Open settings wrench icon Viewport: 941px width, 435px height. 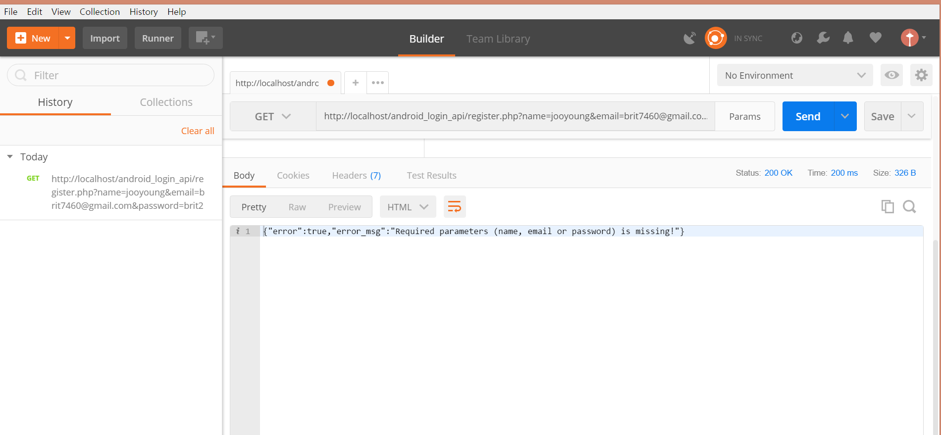823,38
